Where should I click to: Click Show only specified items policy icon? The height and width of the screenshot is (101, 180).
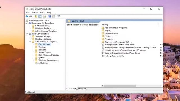103,53
